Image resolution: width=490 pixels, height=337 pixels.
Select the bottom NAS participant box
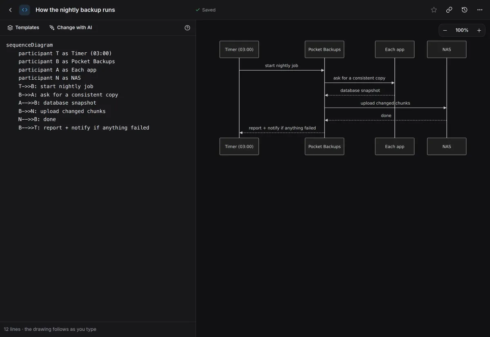pos(447,147)
